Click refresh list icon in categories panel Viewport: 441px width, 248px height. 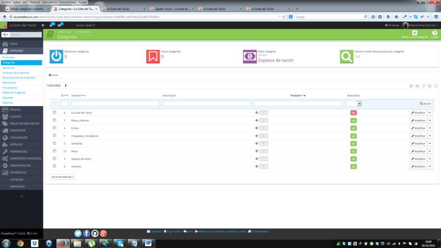point(436,86)
